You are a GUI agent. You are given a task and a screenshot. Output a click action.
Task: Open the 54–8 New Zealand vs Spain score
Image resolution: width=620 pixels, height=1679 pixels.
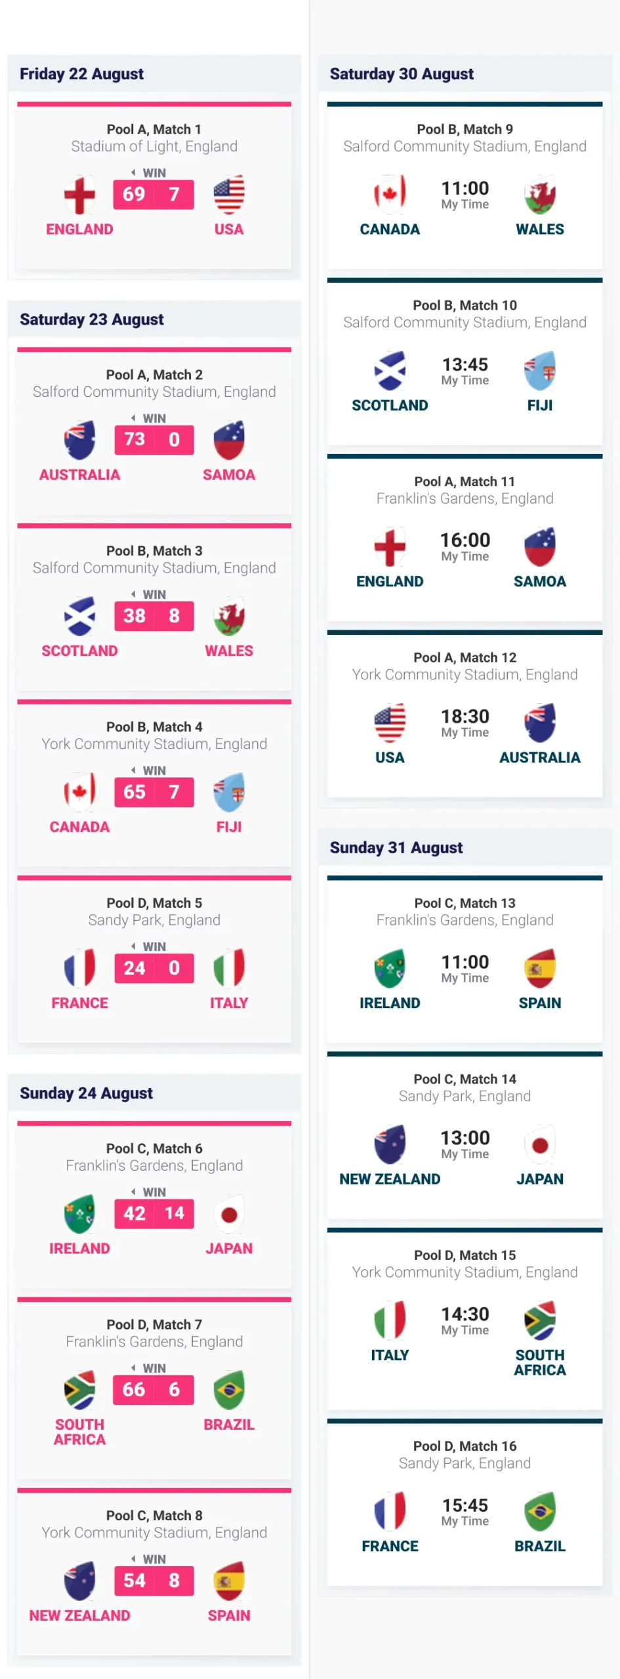[x=154, y=1581]
